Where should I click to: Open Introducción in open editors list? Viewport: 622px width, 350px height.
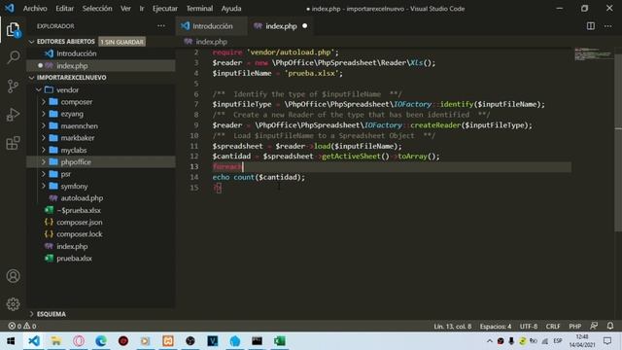coord(101,53)
